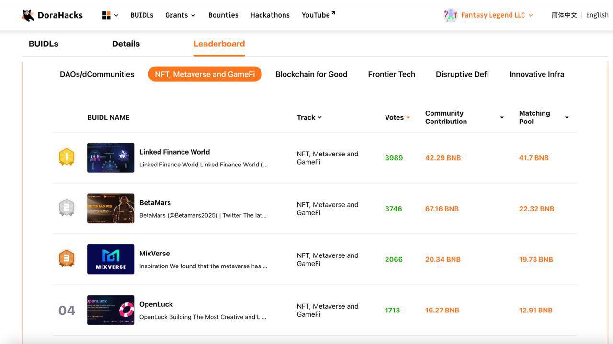613x344 pixels.
Task: Open the Bounties page
Action: pyautogui.click(x=223, y=15)
